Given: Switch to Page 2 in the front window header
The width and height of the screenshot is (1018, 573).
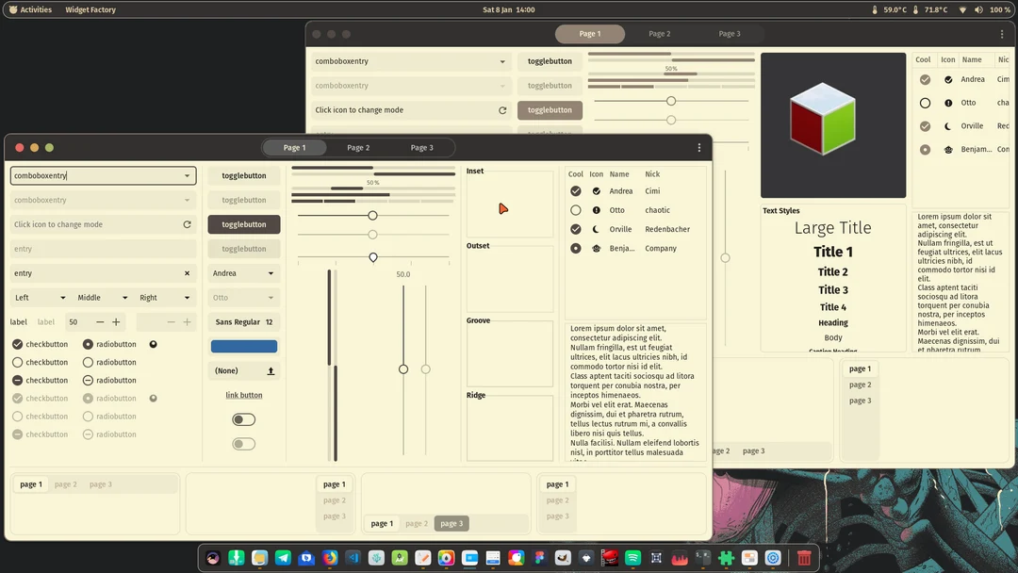Looking at the screenshot, I should click(358, 148).
